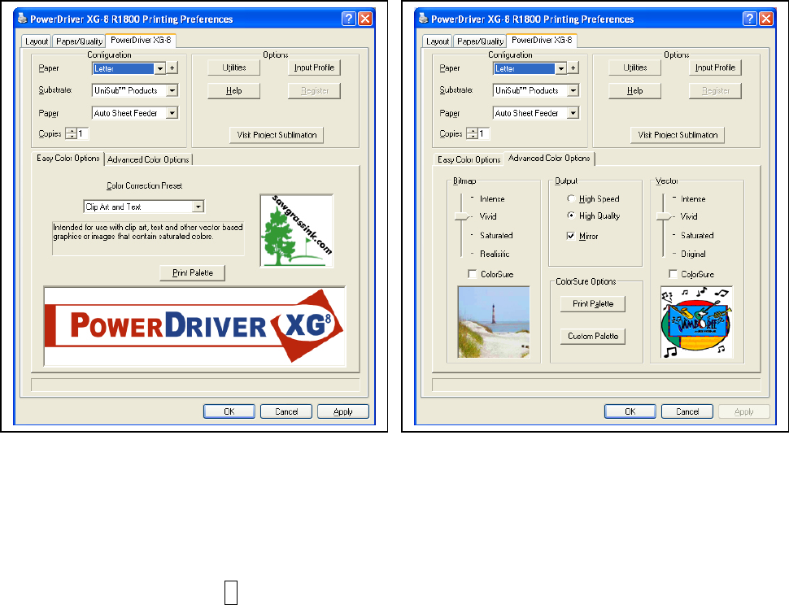
Task: Click the Jamboree vector preview image
Action: pos(696,322)
